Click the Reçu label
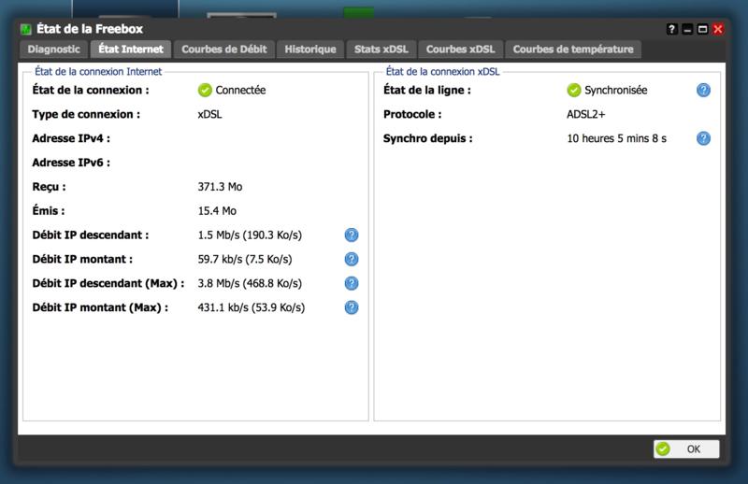748x484 pixels. pos(50,187)
